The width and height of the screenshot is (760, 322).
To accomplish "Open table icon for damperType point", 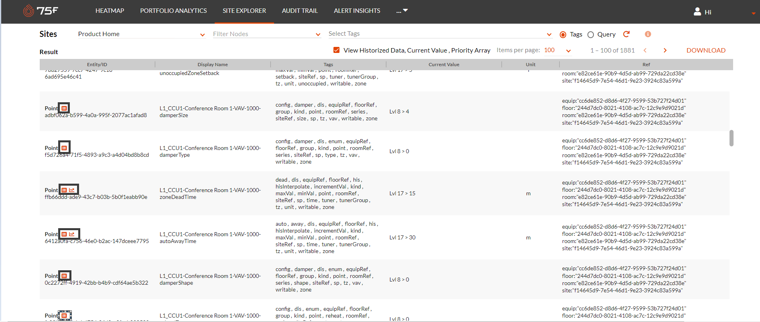I will [64, 148].
